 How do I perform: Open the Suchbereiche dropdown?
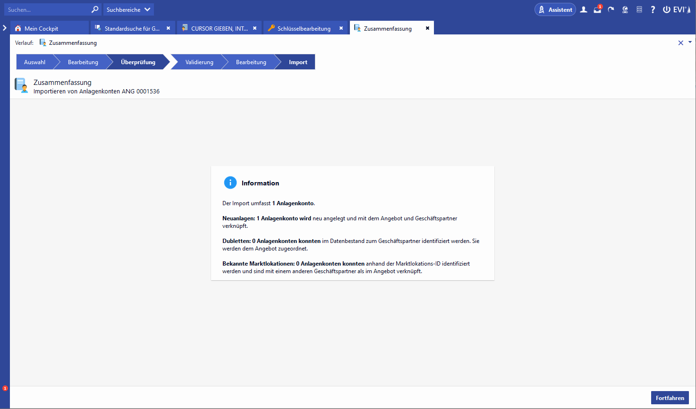(x=128, y=9)
